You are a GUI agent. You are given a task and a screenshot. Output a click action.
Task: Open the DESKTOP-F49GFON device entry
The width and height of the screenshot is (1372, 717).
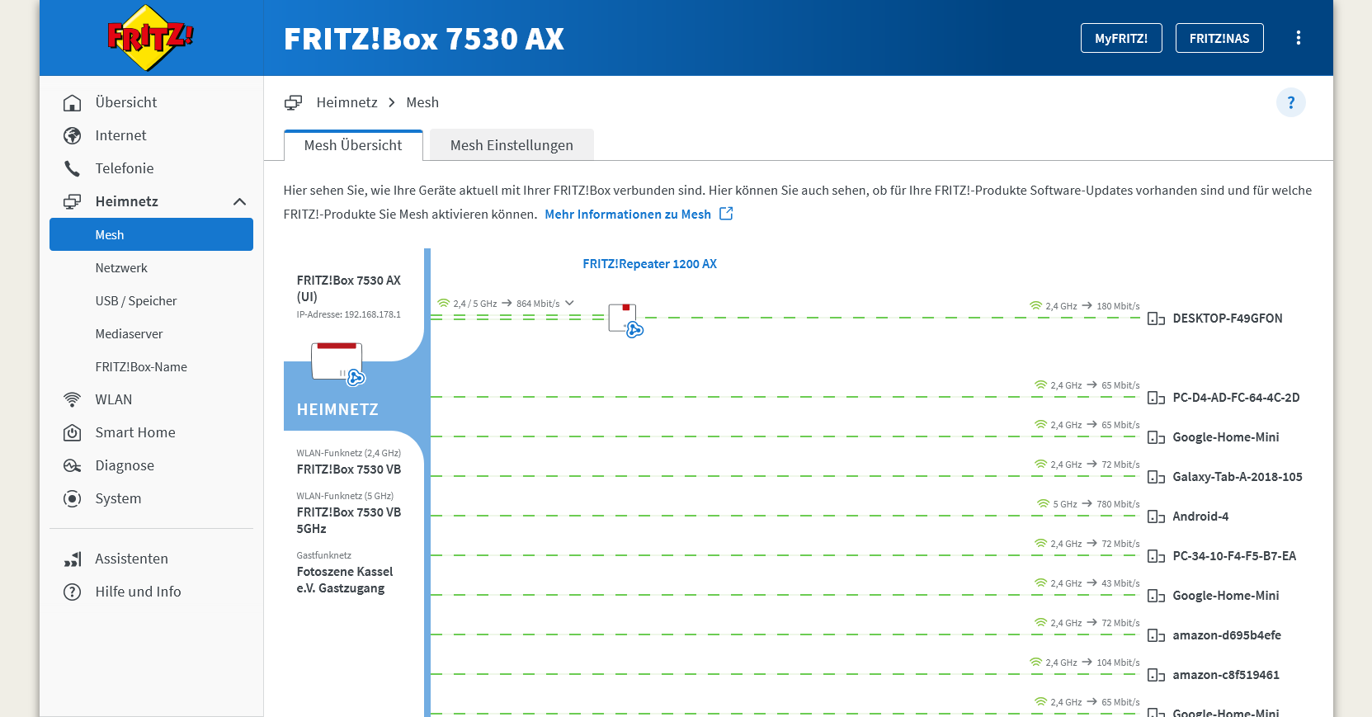[1228, 318]
